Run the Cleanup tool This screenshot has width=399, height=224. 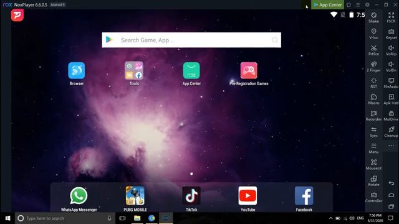pyautogui.click(x=391, y=132)
